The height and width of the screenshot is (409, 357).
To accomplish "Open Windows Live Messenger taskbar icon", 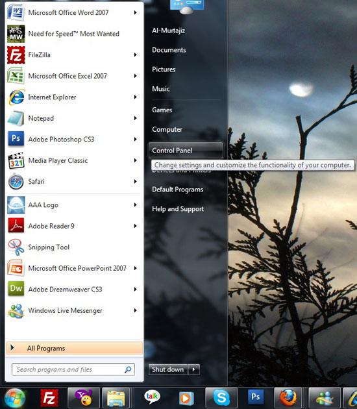I will coord(325,399).
